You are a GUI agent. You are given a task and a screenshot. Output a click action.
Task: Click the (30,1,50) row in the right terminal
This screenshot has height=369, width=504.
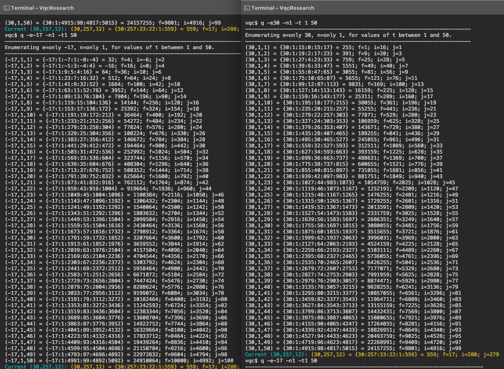click(x=353, y=349)
